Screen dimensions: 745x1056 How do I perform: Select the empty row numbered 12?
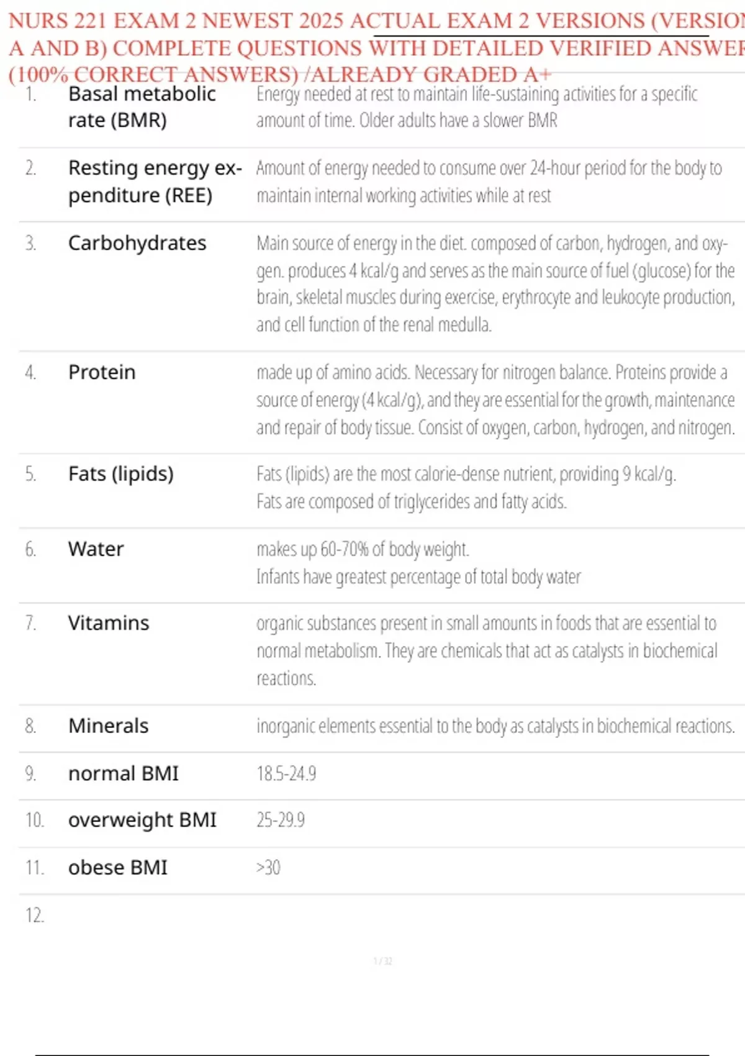[382, 916]
